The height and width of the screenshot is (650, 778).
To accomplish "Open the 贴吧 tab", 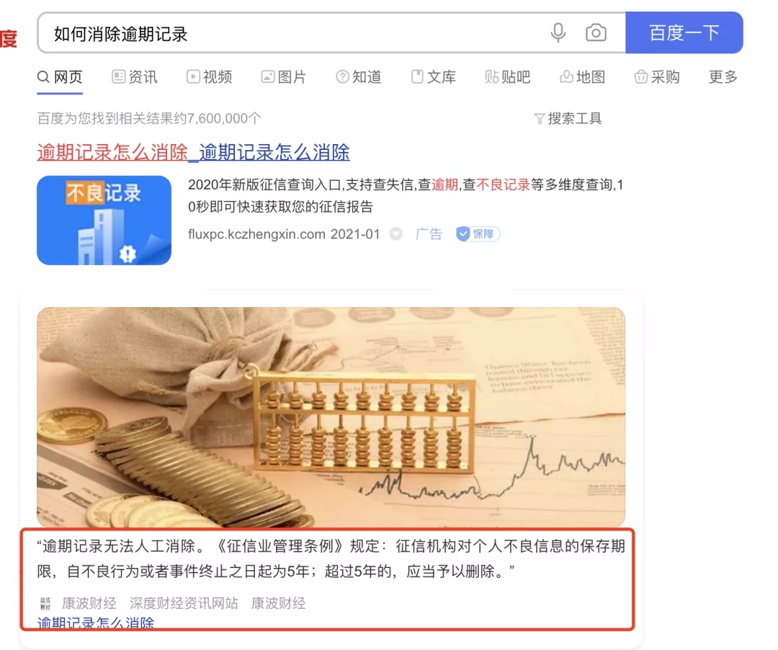I will tap(508, 77).
